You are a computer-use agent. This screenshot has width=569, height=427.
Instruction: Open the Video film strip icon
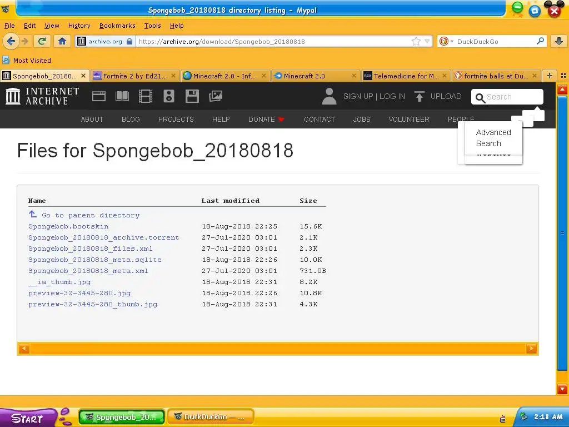click(x=145, y=96)
